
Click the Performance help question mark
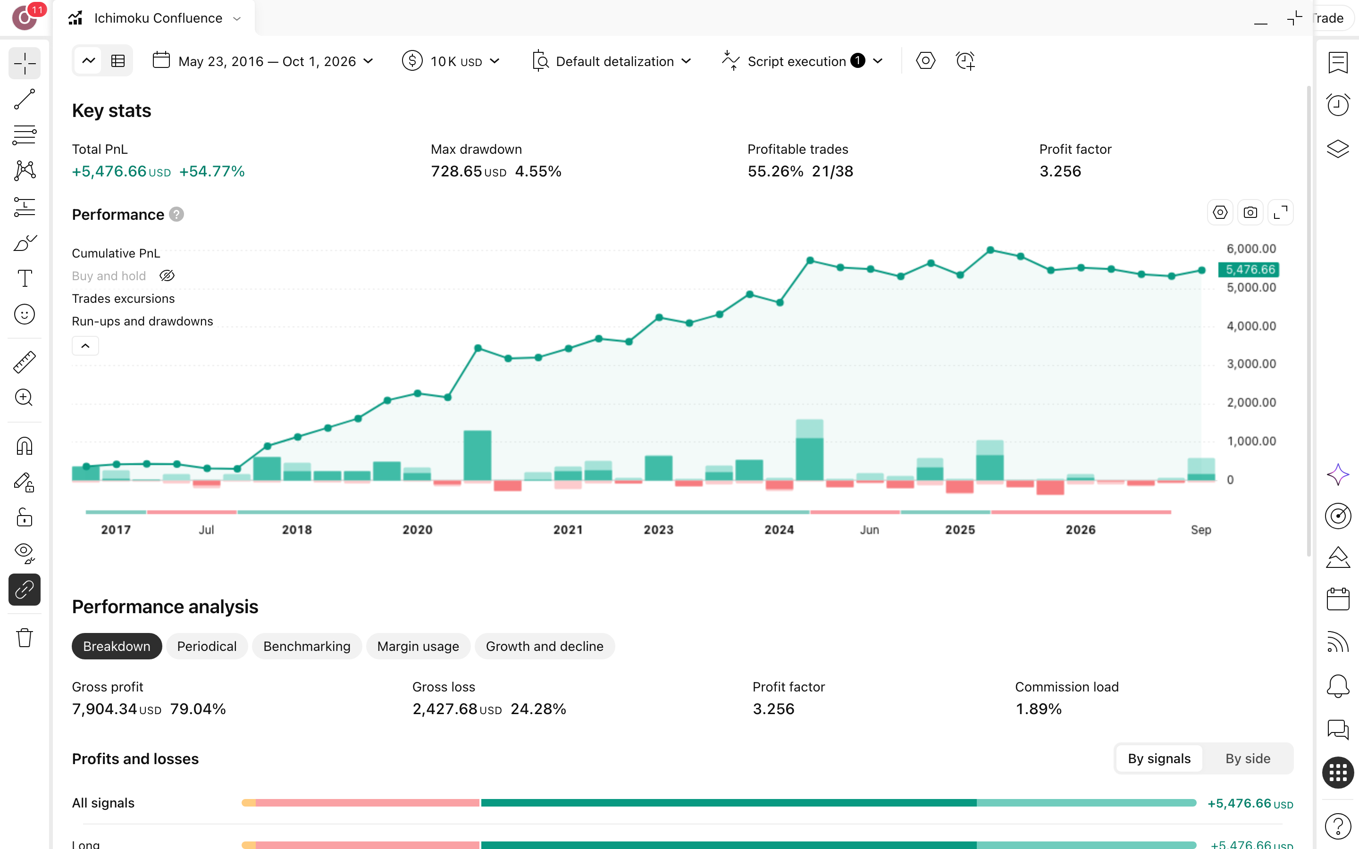tap(176, 215)
